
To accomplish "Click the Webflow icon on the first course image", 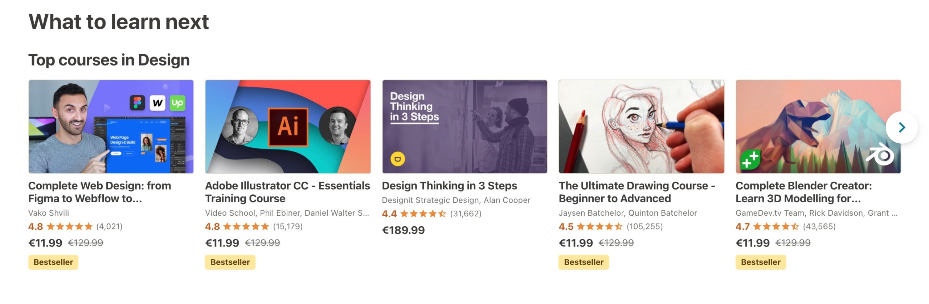I will click(x=157, y=103).
